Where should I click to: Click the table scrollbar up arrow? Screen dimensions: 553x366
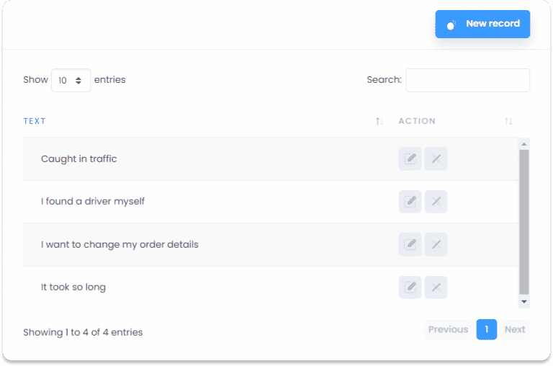pyautogui.click(x=524, y=144)
